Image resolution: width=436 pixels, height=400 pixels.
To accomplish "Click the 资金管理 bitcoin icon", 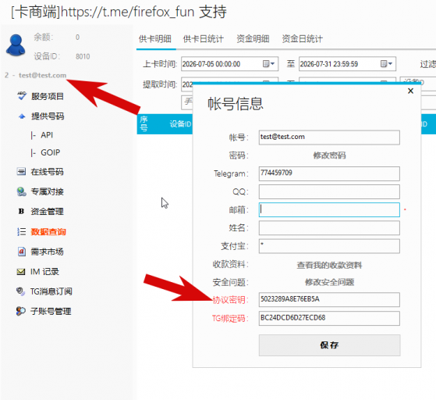I will point(21,212).
